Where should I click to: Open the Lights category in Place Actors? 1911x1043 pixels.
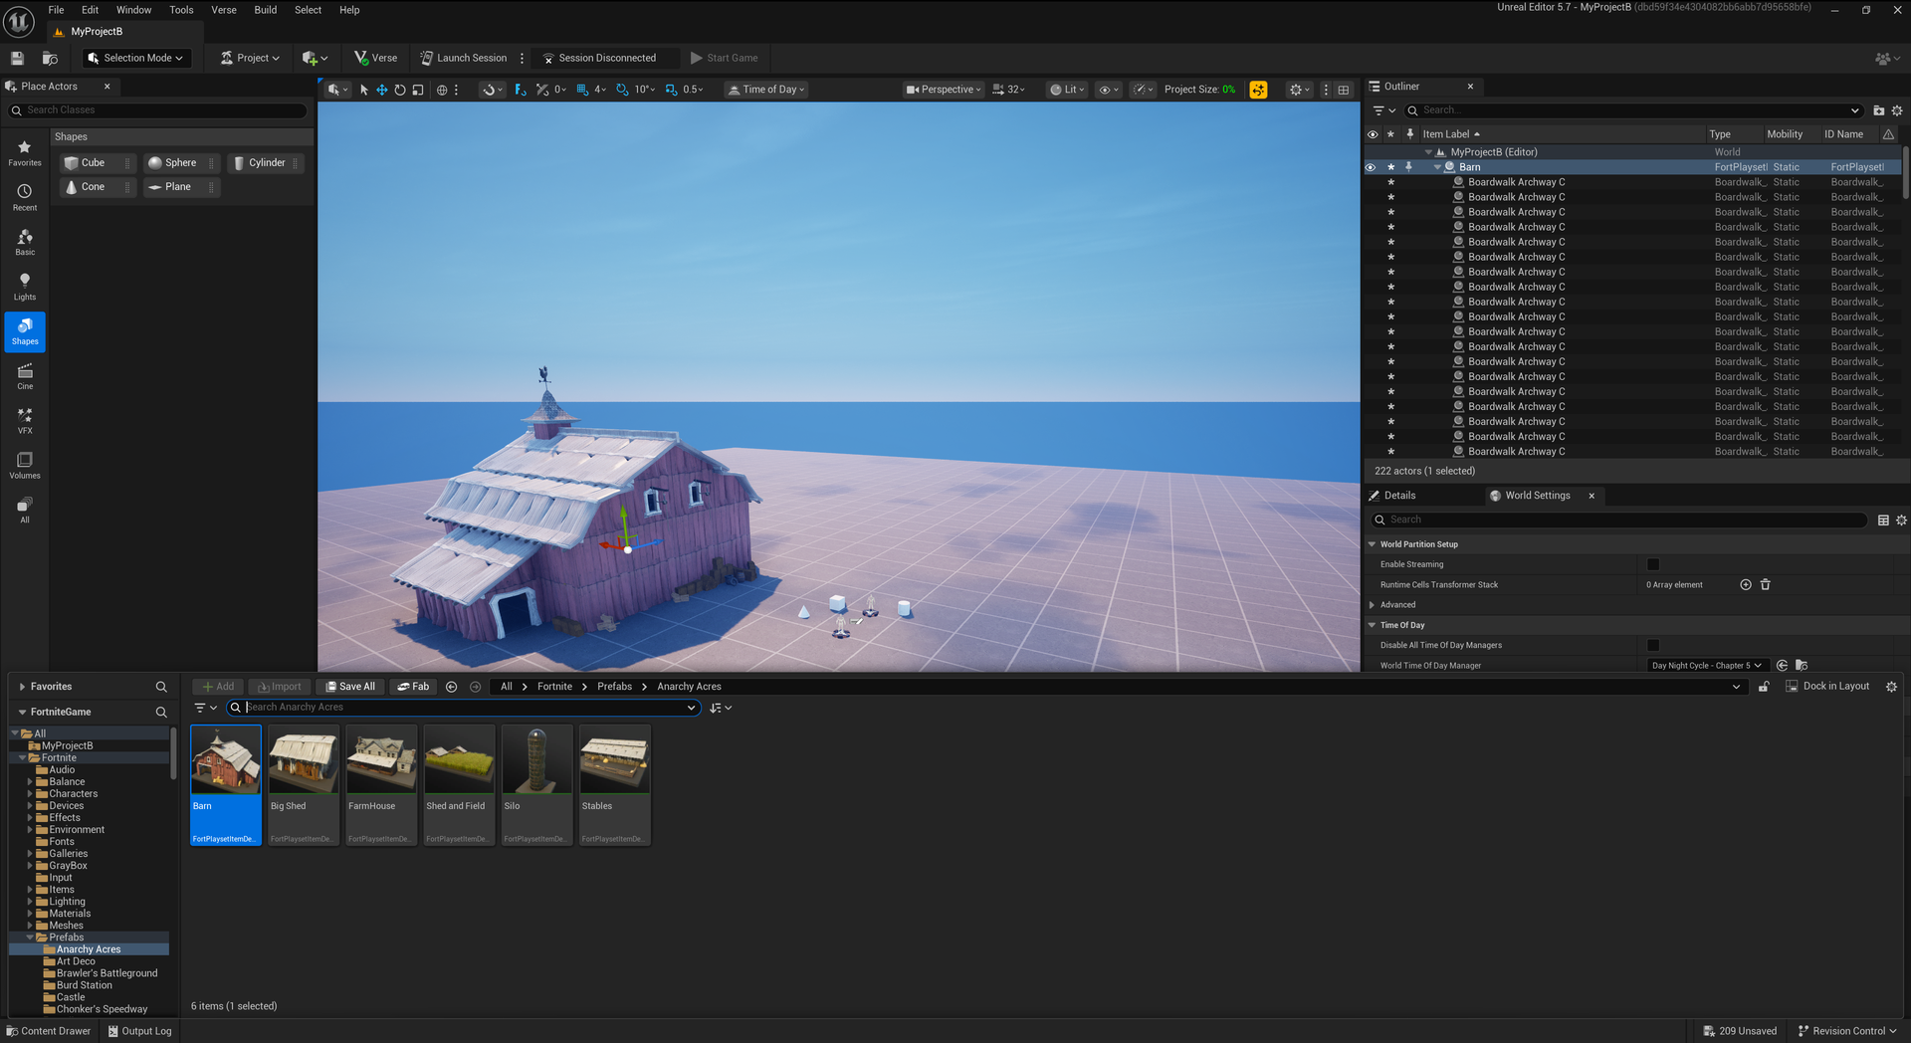tap(25, 287)
